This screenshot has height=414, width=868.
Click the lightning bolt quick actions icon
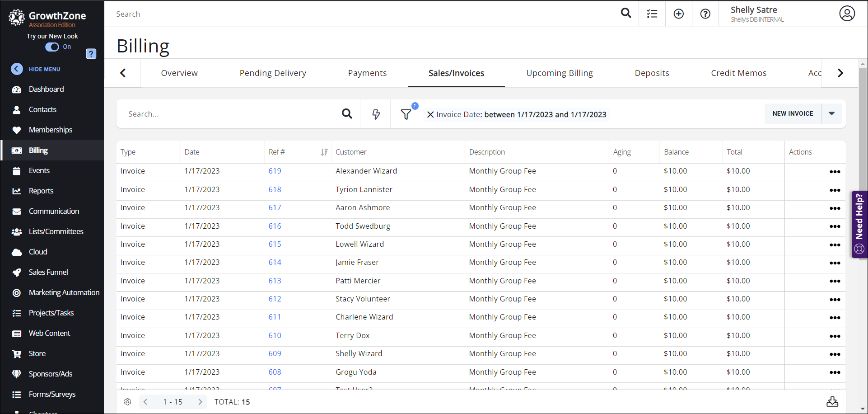pyautogui.click(x=376, y=114)
